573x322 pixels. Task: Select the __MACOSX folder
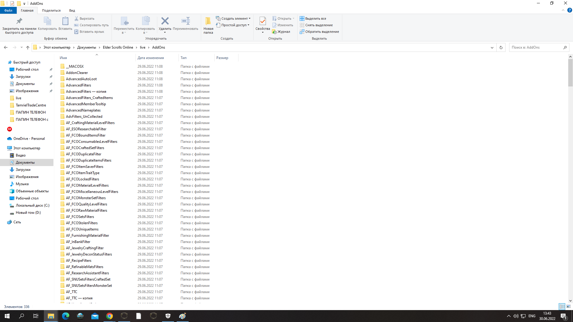[x=75, y=66]
